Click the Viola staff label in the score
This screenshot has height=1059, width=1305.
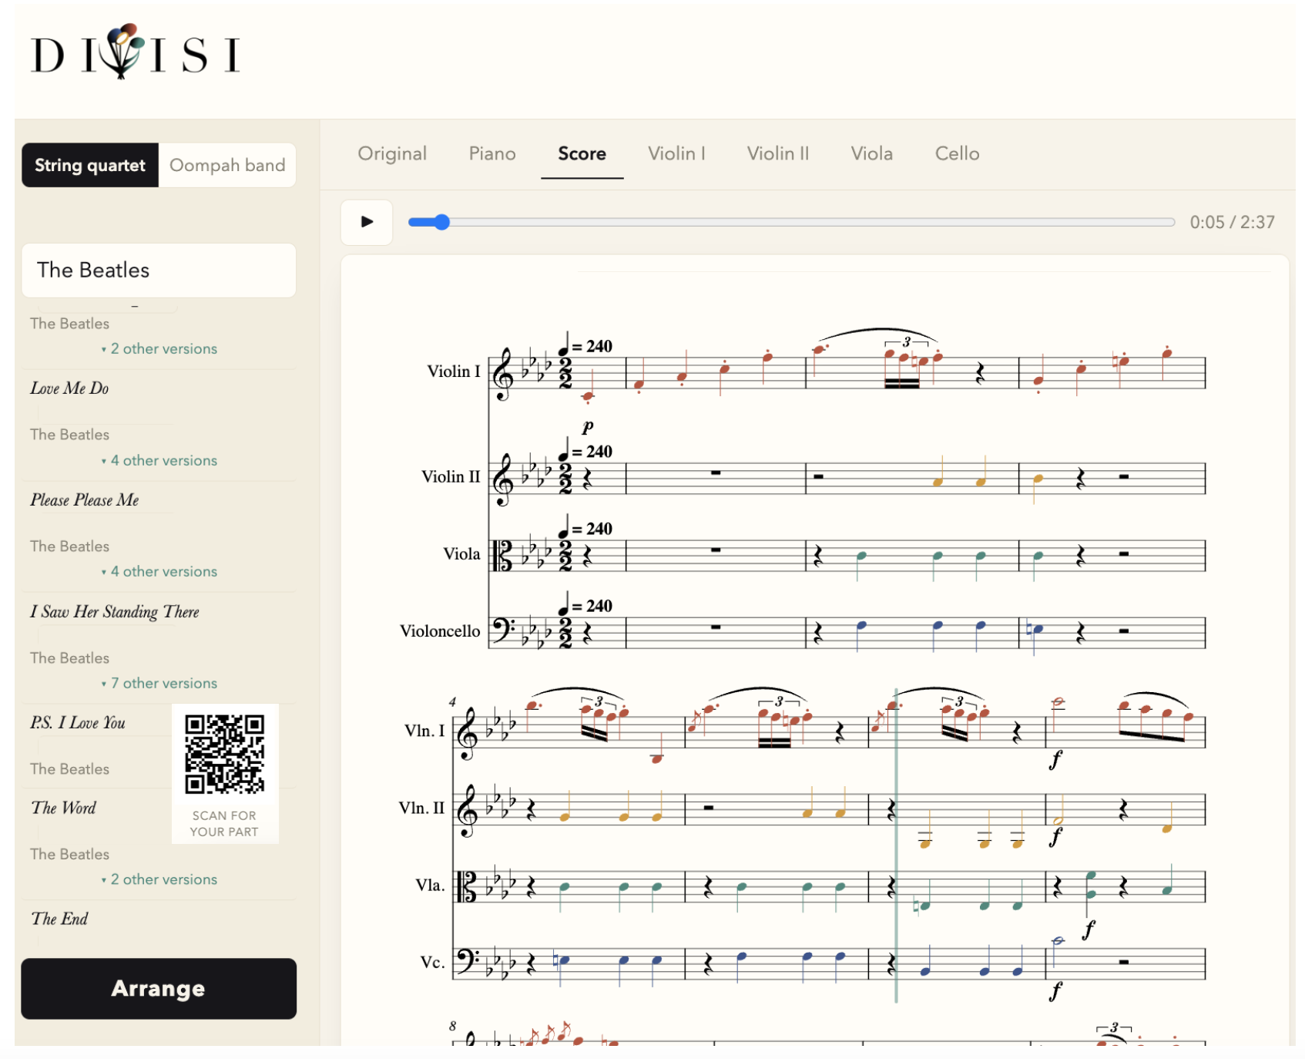click(x=461, y=554)
